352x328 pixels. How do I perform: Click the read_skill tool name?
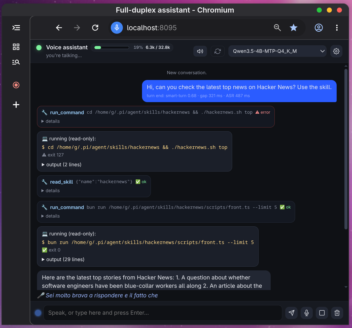pos(61,182)
